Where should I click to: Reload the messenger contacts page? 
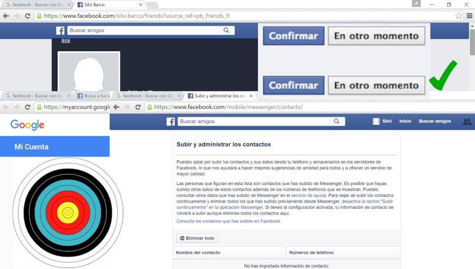[x=138, y=107]
